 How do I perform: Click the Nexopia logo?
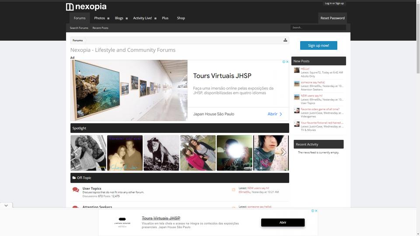click(86, 7)
